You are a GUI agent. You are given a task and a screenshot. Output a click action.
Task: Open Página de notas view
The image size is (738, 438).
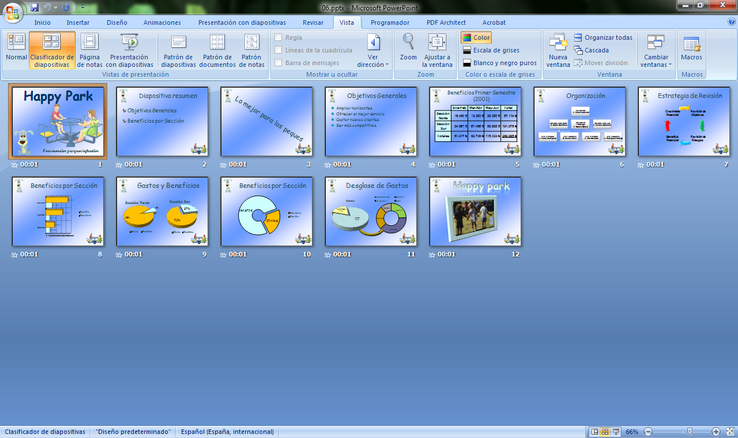(x=90, y=50)
